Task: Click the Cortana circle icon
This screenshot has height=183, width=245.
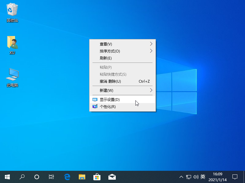Action: 37,177
